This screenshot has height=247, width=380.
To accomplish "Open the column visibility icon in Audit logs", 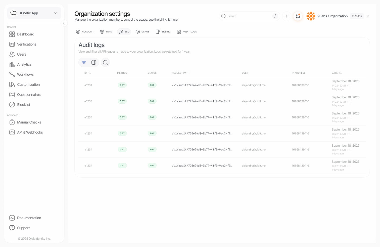I will tap(94, 62).
